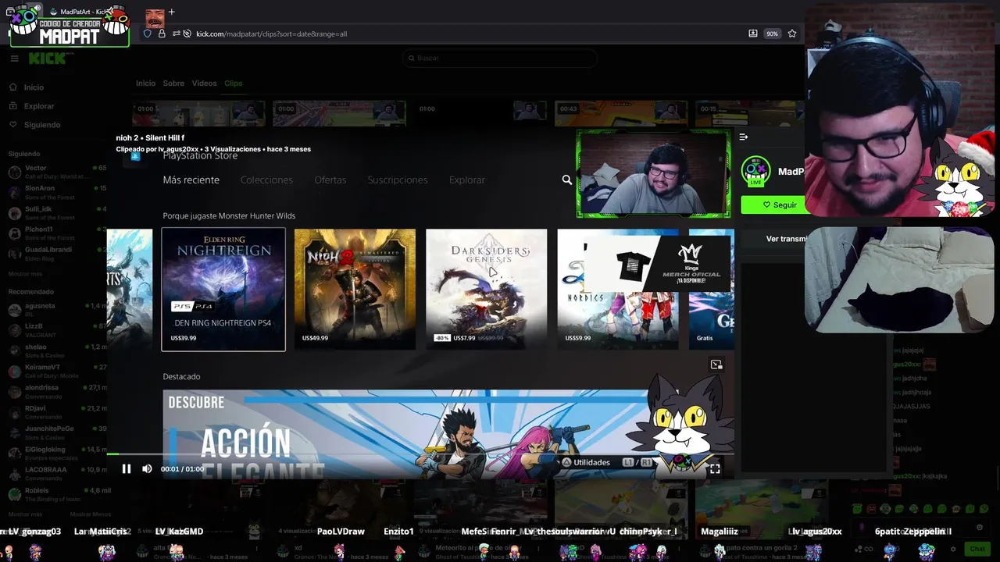Seek along the clip progress bar
Screen dimensions: 1000x562
pos(420,454)
